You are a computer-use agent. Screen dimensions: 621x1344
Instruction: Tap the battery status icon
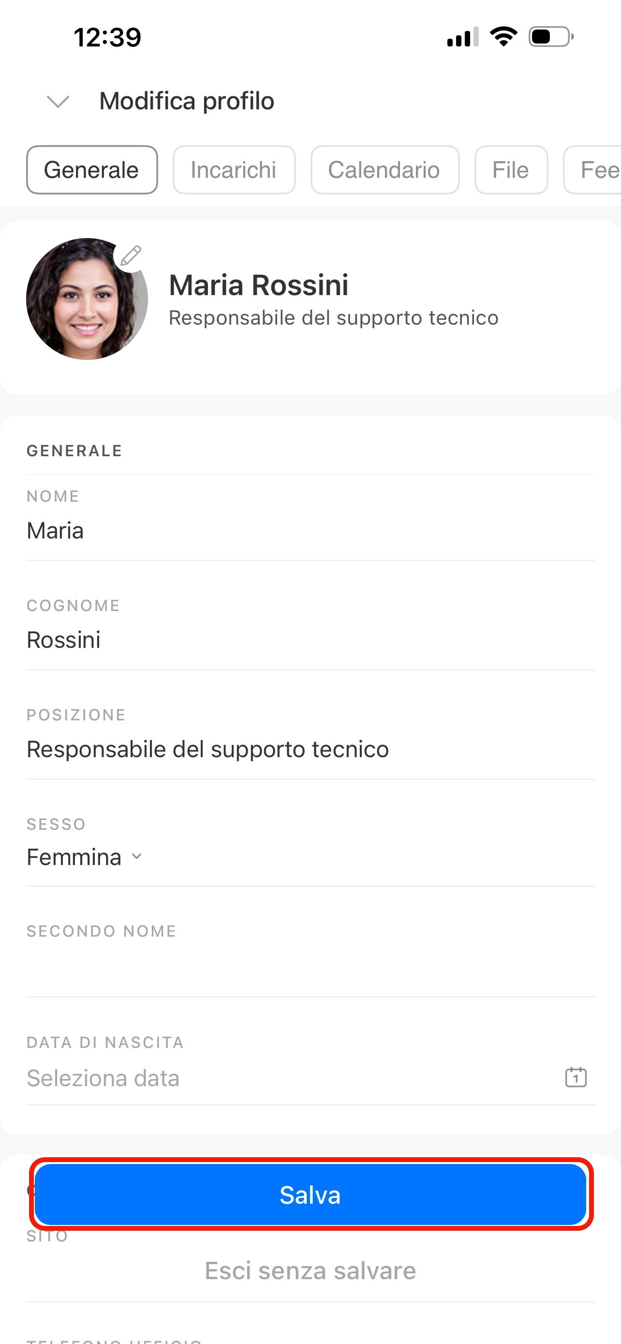click(551, 36)
